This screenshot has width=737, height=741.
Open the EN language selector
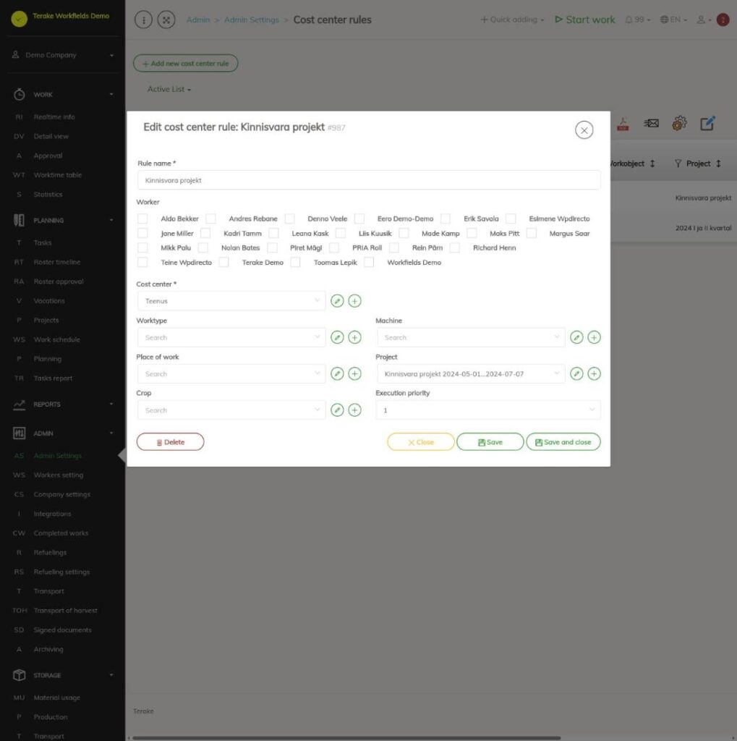point(673,20)
